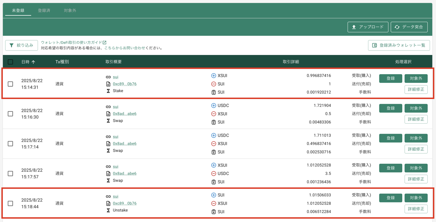The width and height of the screenshot is (436, 222).
Task: Open the 0x8ad...abe6 hash in the 15:17:57 row
Action: click(x=125, y=173)
